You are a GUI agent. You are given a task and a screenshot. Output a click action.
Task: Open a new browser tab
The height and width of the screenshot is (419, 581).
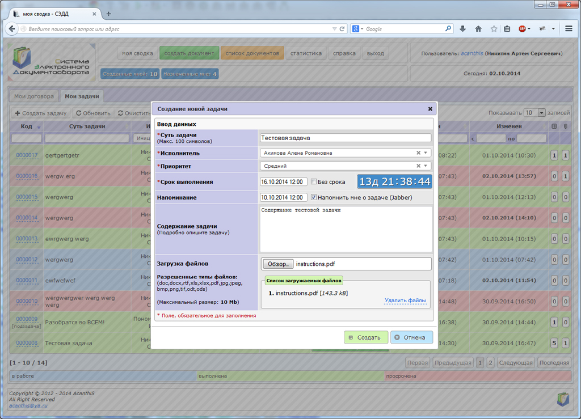108,14
